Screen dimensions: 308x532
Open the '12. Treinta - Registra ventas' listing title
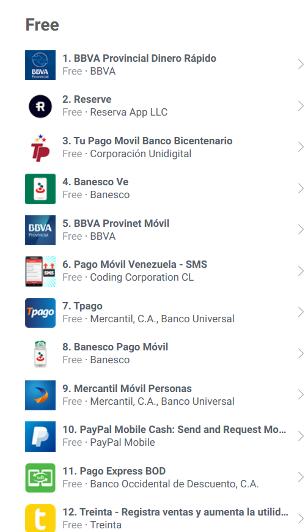175,512
